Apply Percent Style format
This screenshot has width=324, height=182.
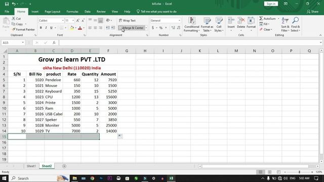pos(161,28)
